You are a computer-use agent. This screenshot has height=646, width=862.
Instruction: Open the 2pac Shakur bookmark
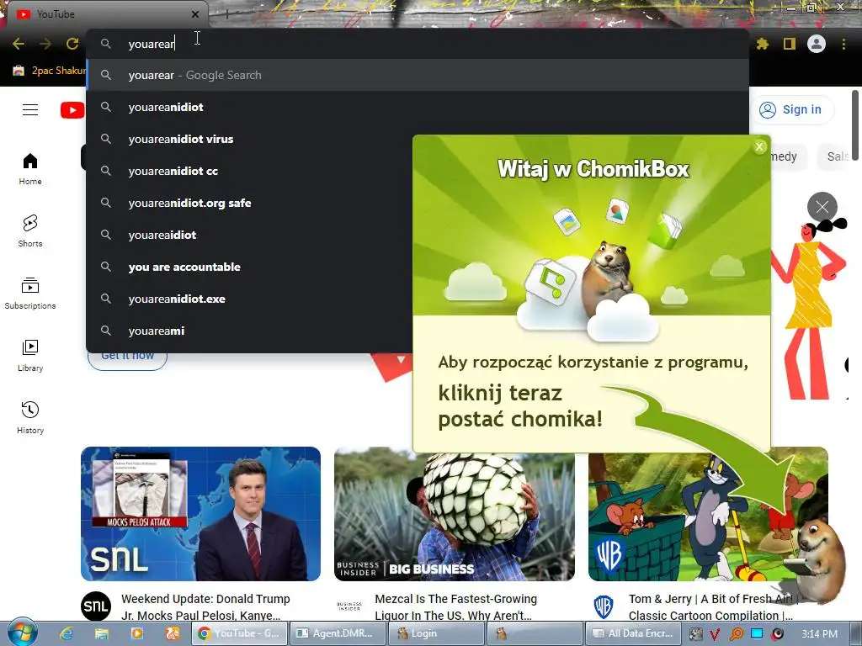50,71
